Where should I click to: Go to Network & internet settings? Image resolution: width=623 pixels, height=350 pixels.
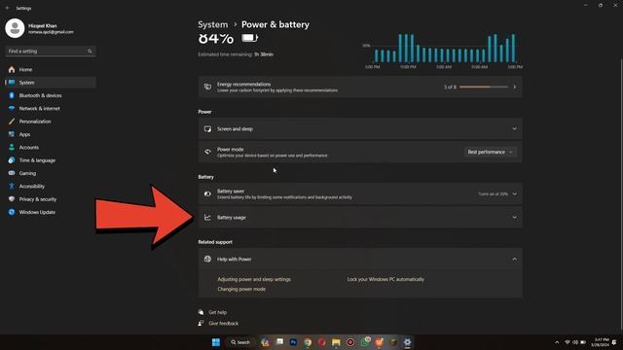coord(39,108)
